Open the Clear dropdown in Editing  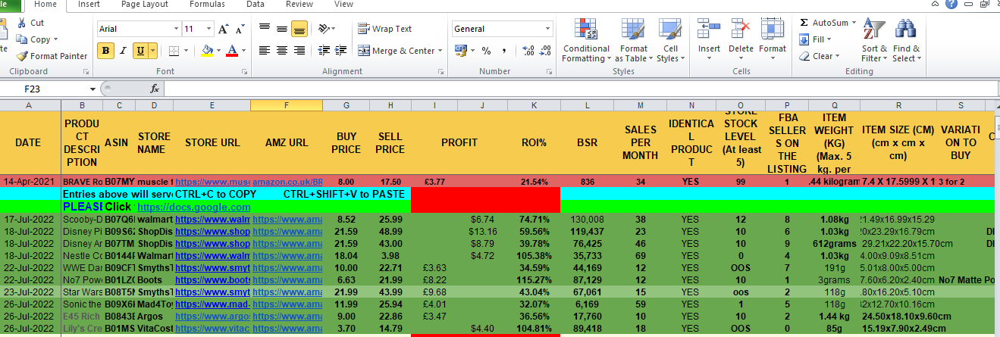pyautogui.click(x=820, y=56)
